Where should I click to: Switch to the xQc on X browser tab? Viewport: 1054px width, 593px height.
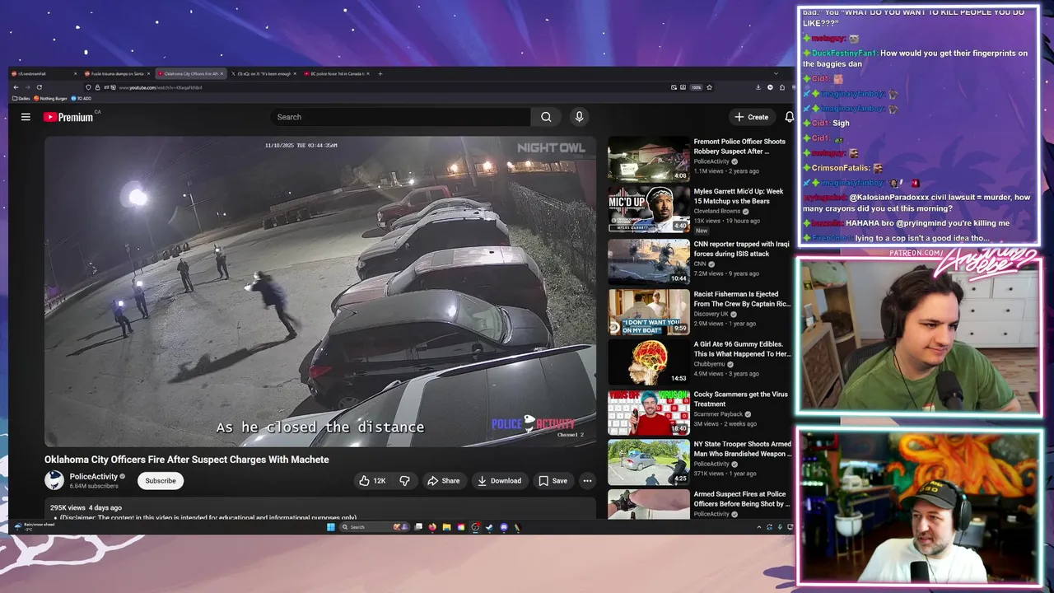264,74
